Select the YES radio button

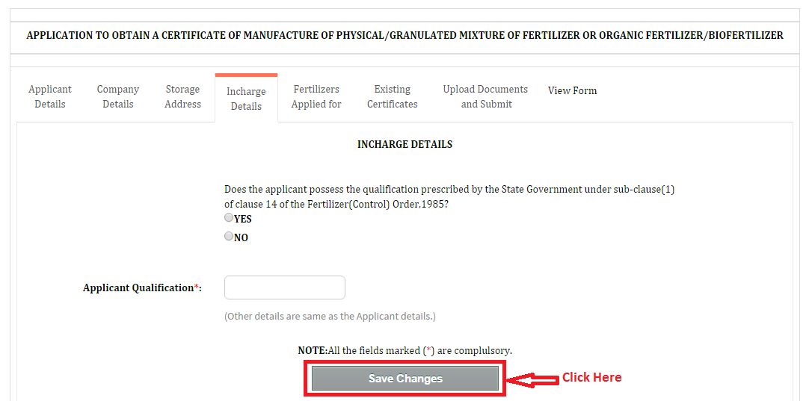pyautogui.click(x=228, y=218)
